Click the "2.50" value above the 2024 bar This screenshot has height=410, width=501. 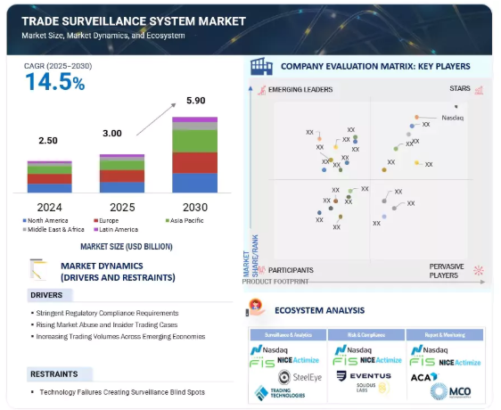[x=48, y=140]
